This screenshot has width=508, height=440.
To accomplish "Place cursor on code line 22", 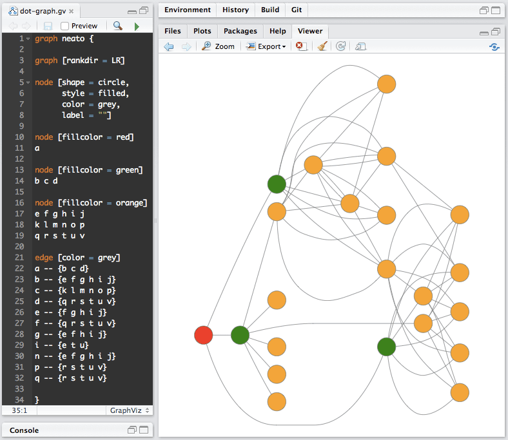I will point(61,269).
